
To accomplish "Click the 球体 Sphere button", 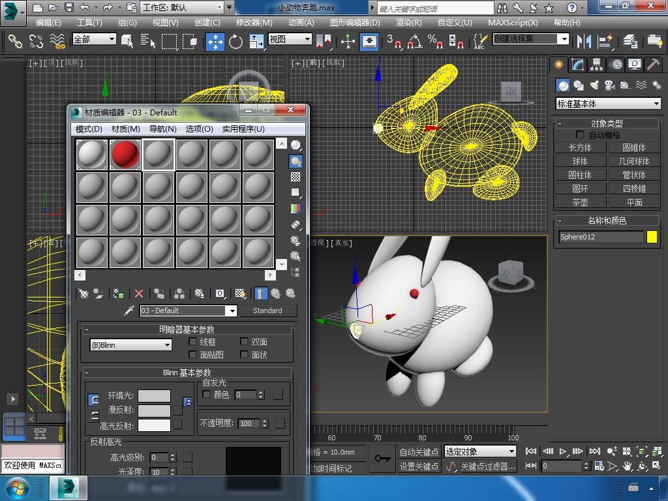I will [x=580, y=162].
